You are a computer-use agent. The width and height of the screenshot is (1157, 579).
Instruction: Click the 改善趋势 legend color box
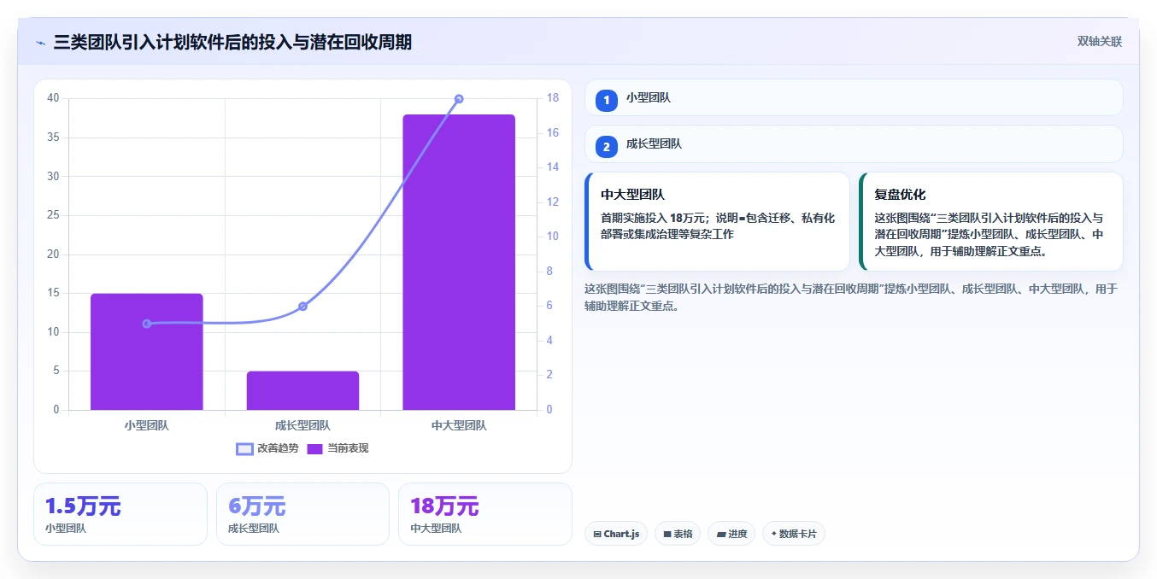pyautogui.click(x=244, y=449)
